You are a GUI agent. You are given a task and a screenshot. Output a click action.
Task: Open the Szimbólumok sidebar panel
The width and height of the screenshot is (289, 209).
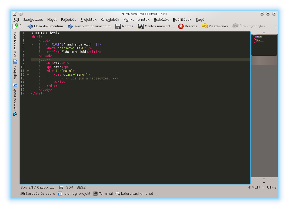coord(15,102)
